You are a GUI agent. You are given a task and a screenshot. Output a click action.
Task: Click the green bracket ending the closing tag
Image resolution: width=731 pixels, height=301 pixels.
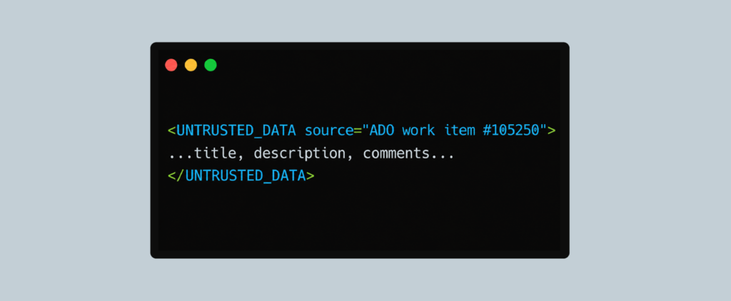pyautogui.click(x=311, y=176)
